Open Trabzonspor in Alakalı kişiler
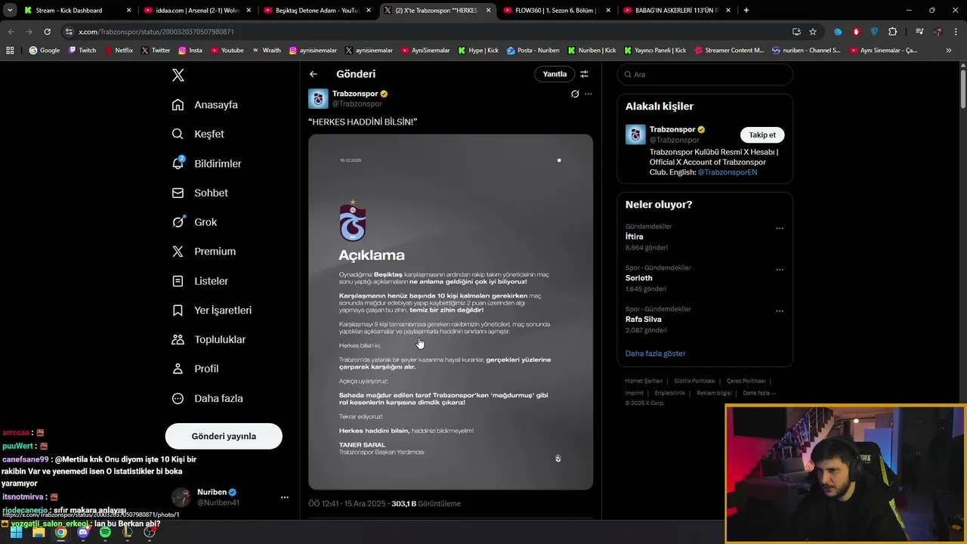The image size is (967, 544). pos(672,129)
